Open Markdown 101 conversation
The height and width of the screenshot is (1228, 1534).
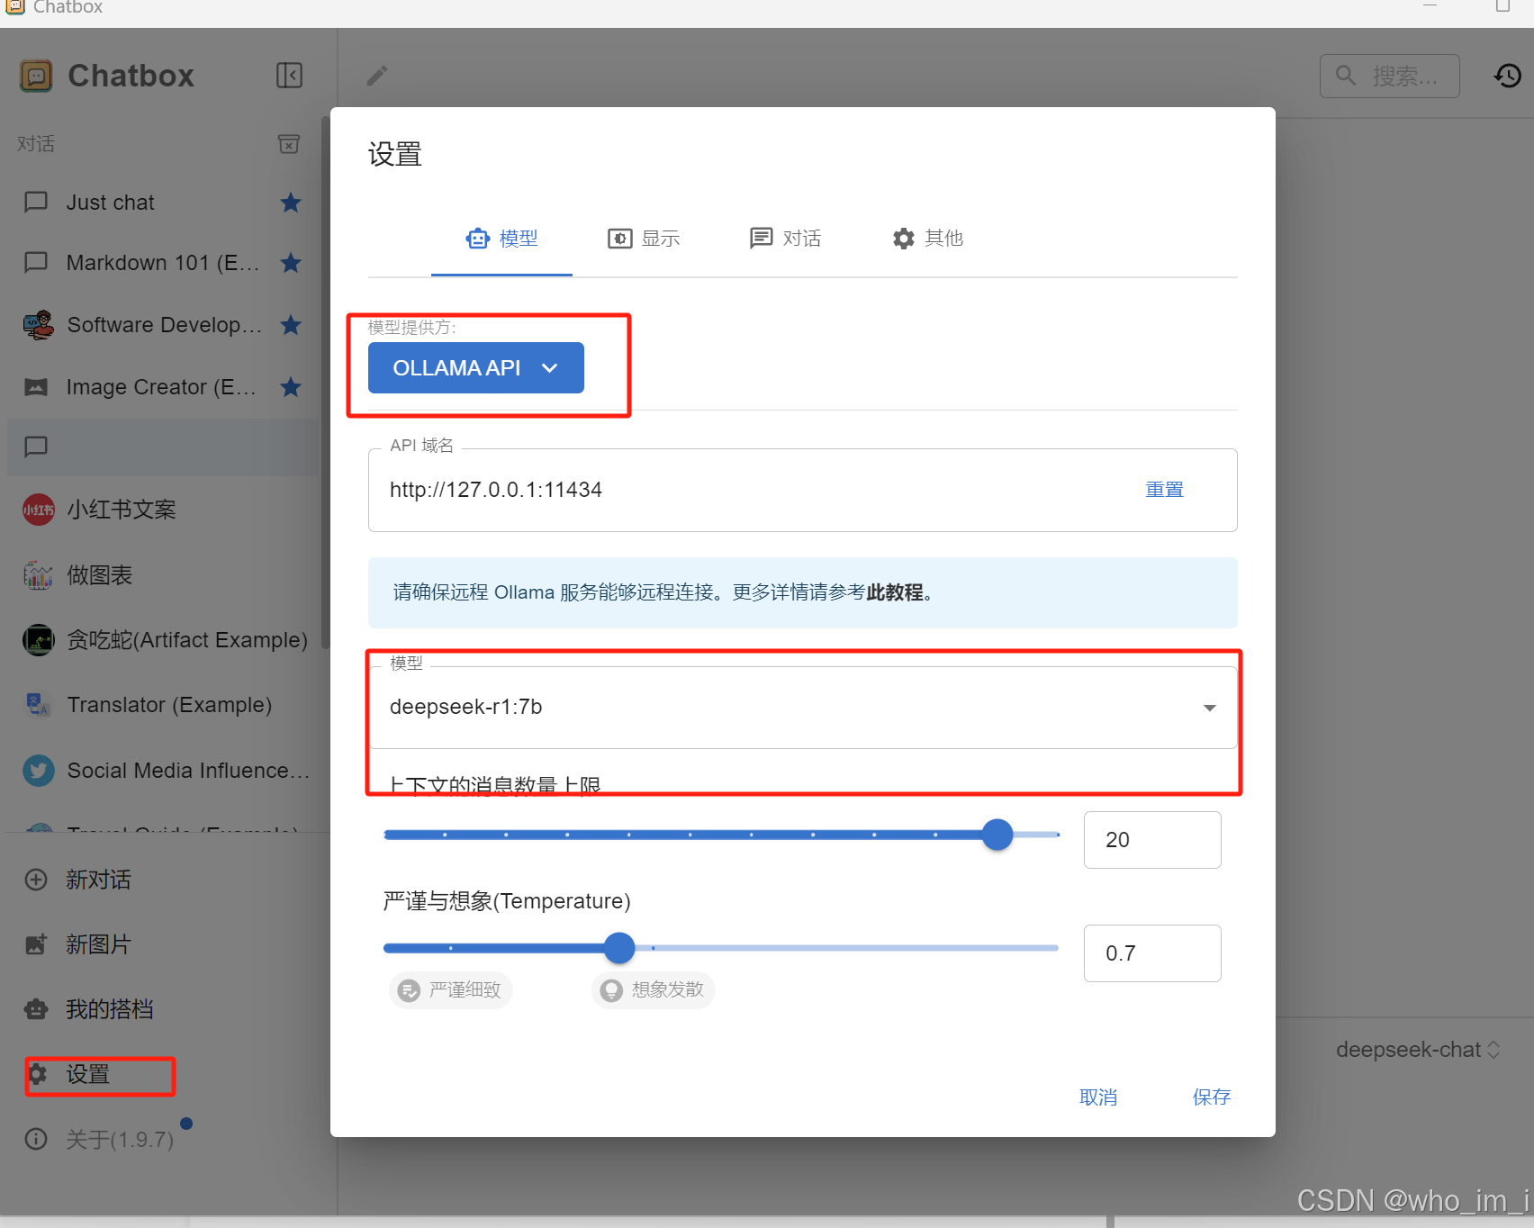tap(162, 263)
